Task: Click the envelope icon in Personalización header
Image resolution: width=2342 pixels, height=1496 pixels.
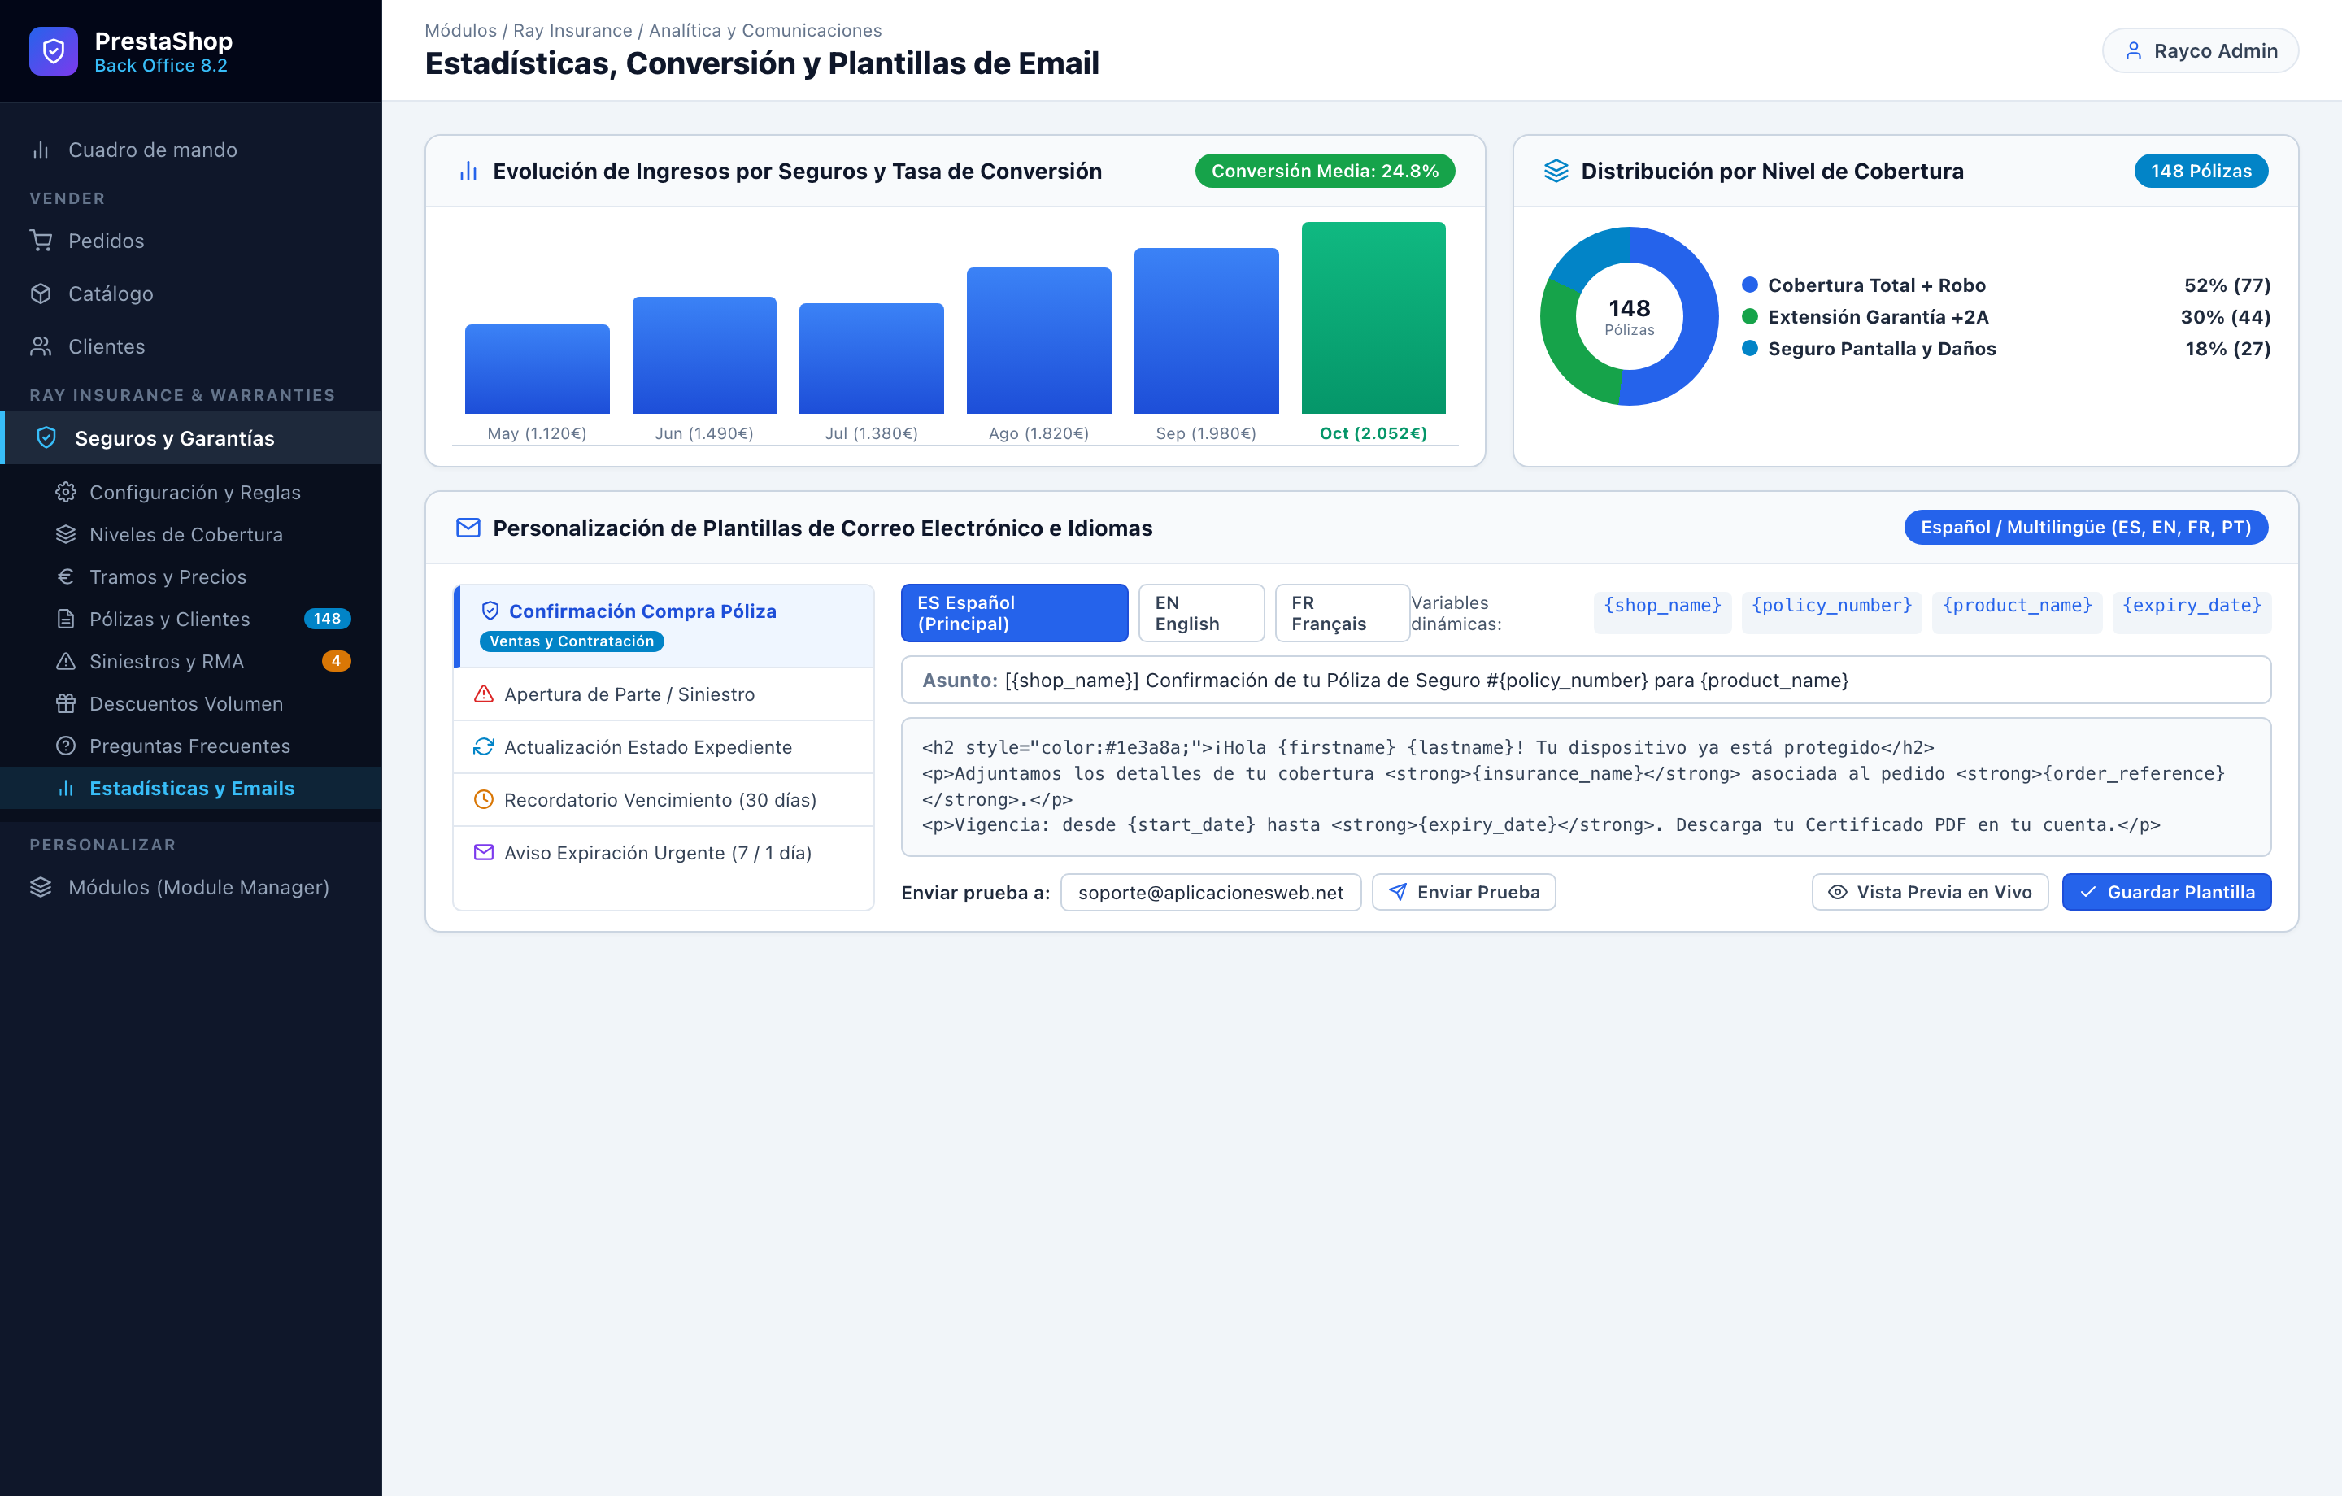Action: tap(468, 528)
